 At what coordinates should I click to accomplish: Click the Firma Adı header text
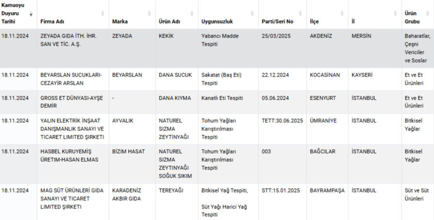pyautogui.click(x=53, y=22)
